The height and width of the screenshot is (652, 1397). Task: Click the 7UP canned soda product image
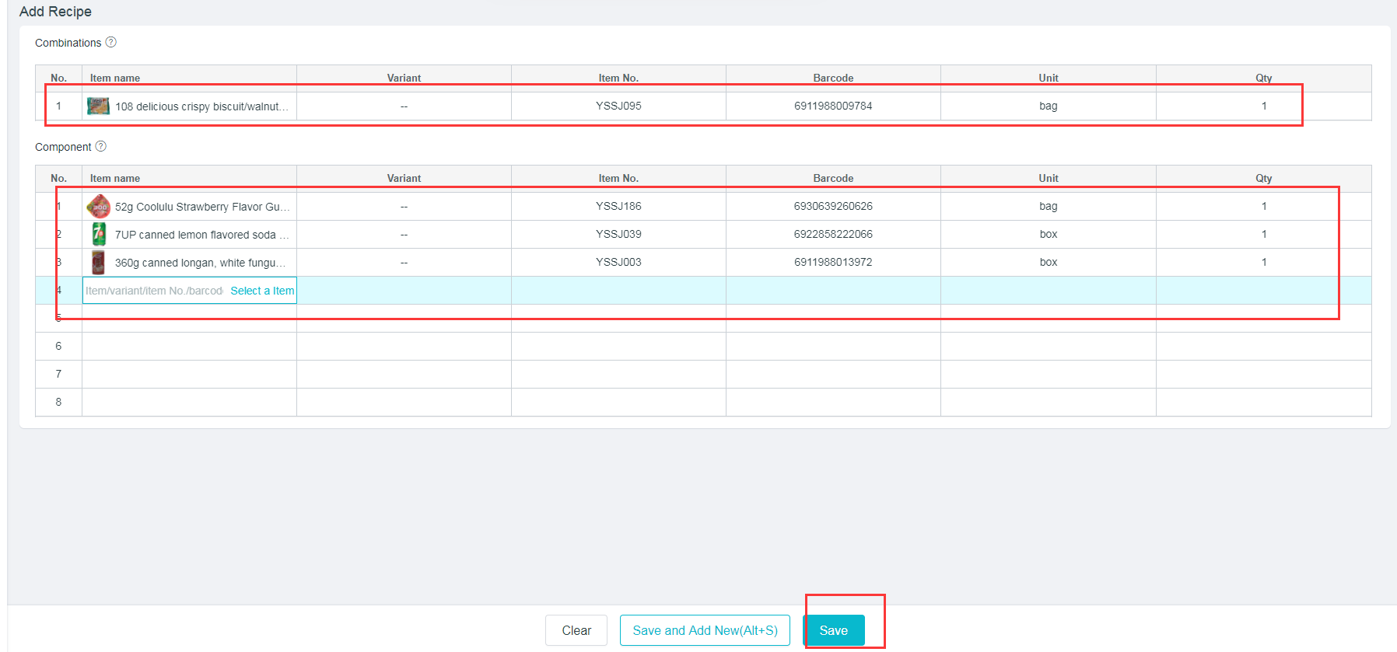click(98, 234)
